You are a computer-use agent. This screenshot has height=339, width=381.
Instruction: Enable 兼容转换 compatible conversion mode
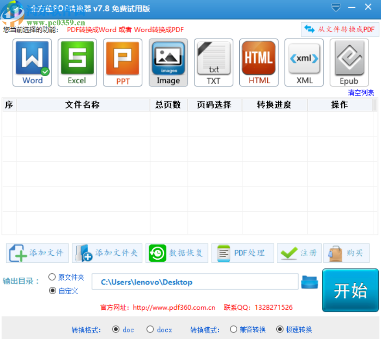point(233,329)
